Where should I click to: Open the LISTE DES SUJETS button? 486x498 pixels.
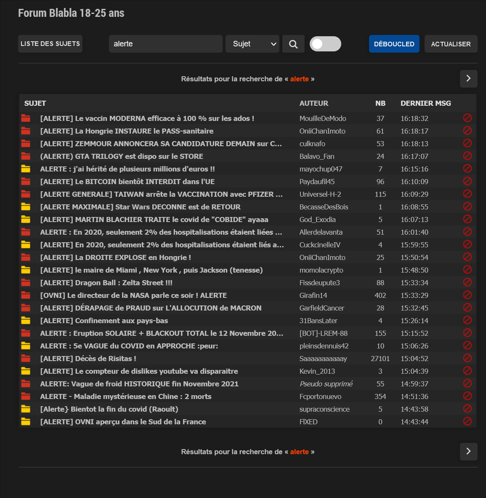pos(50,44)
